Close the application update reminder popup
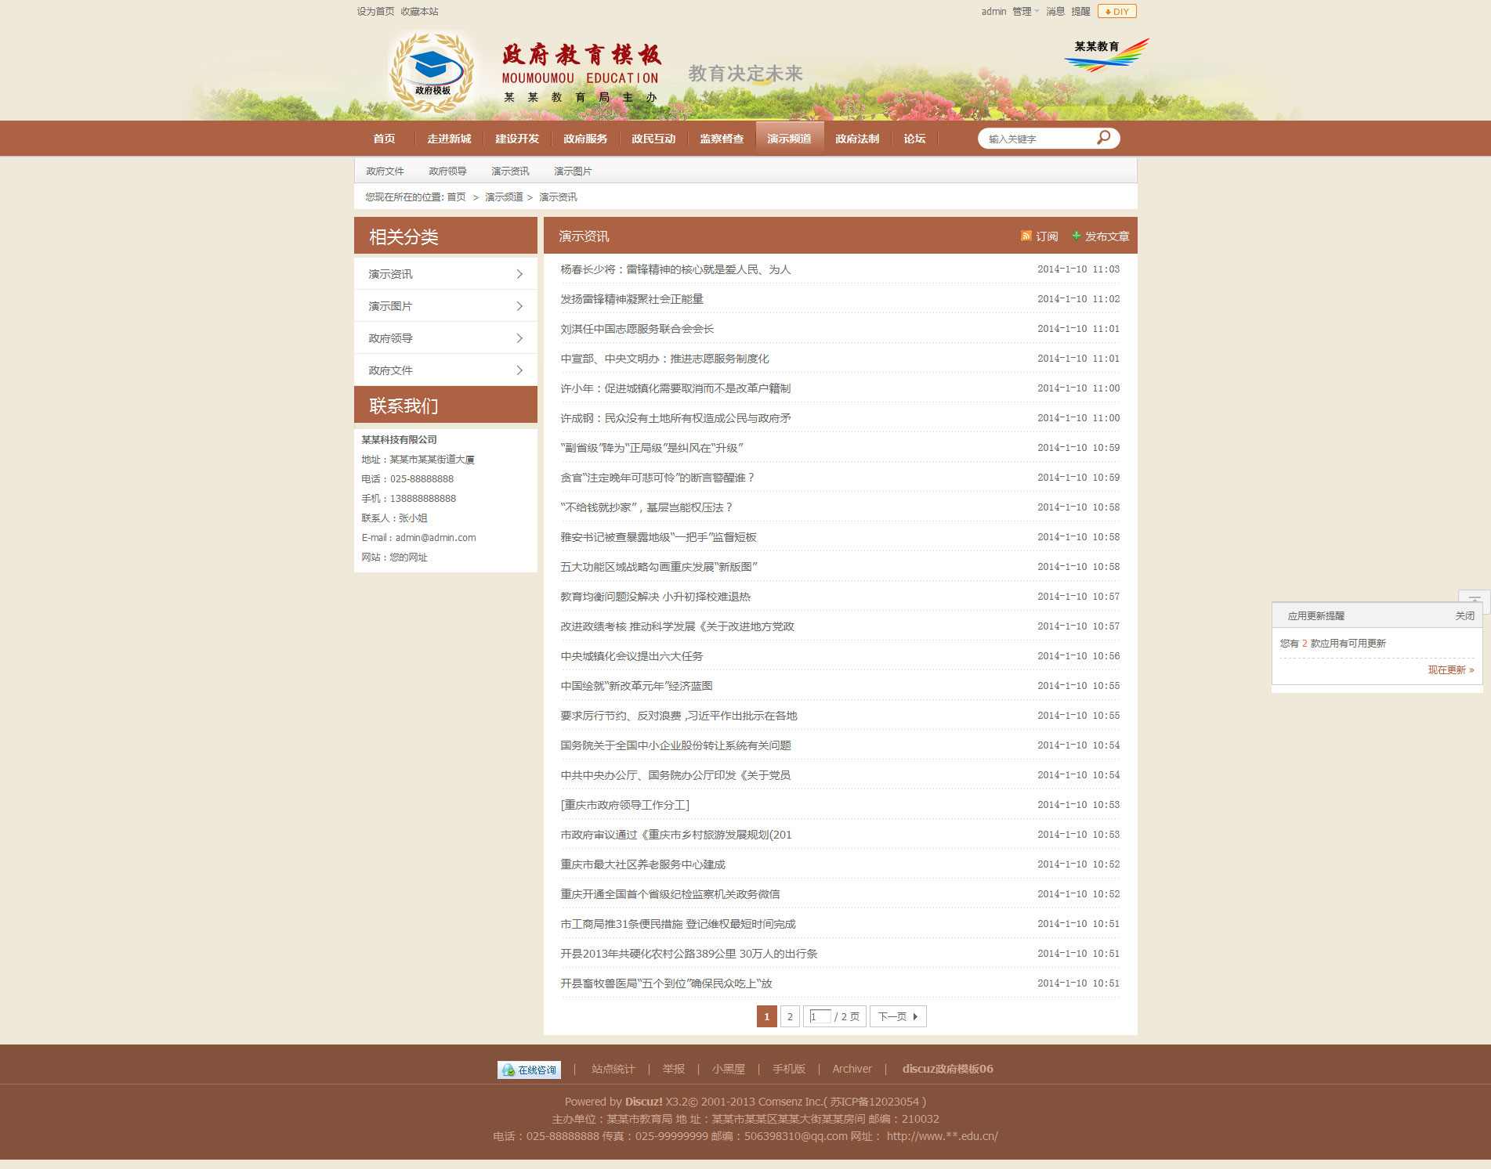 [1464, 616]
